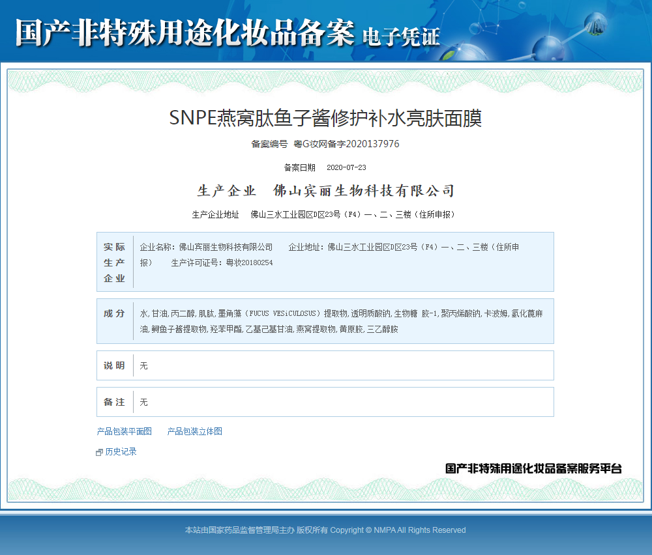Click the 无 value in 说明 row
652x555 pixels.
pos(143,365)
